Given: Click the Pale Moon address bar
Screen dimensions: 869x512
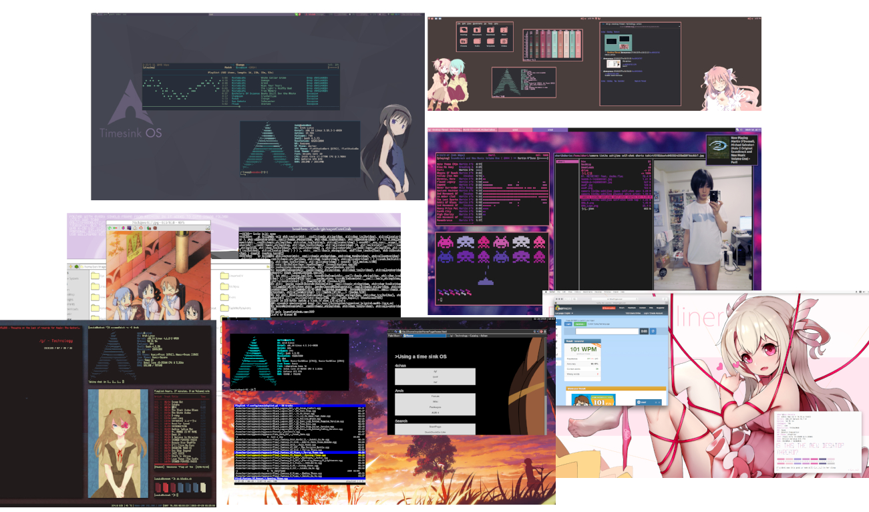Looking at the screenshot, I should [466, 332].
